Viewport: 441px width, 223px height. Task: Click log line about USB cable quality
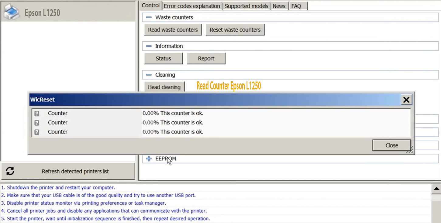98,195
